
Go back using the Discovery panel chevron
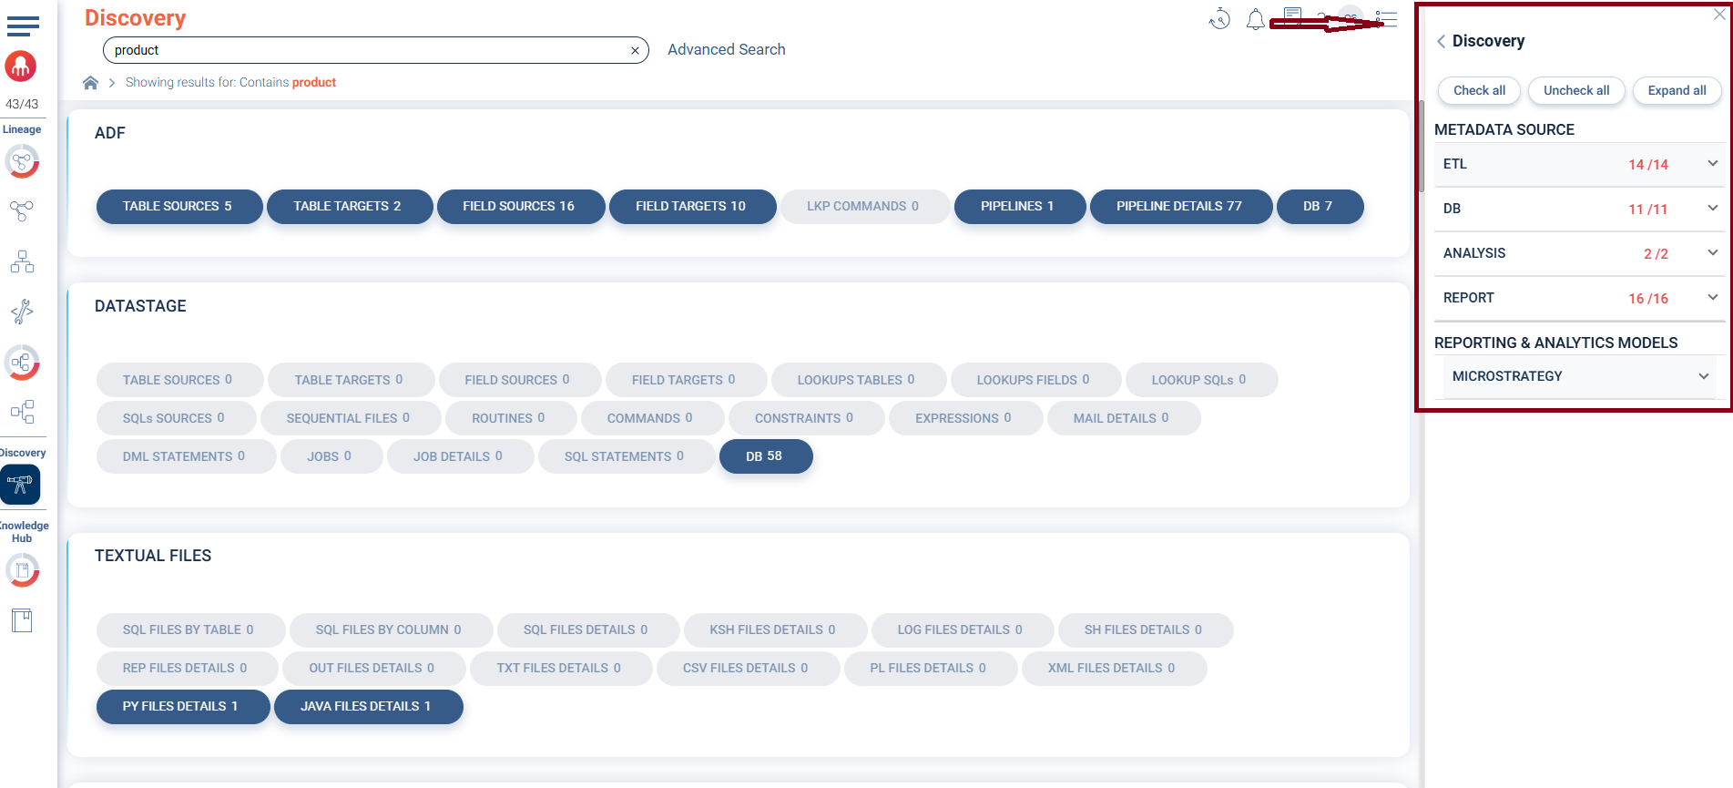coord(1441,42)
